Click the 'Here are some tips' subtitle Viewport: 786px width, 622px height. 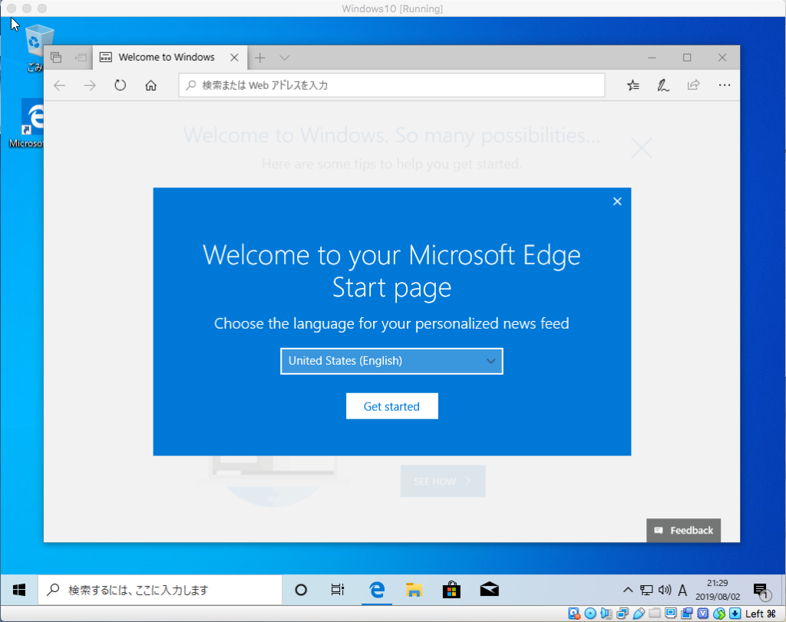click(391, 164)
